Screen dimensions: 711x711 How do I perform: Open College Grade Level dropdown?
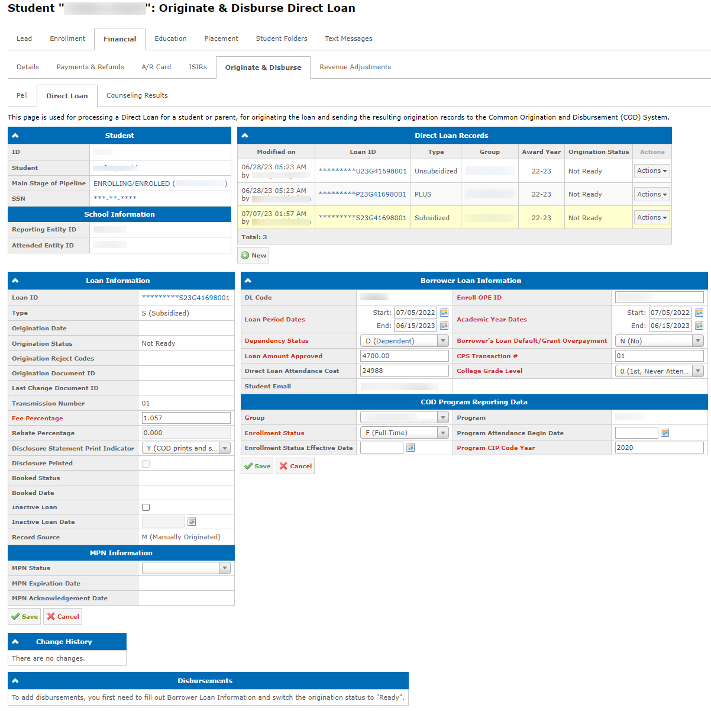click(660, 371)
